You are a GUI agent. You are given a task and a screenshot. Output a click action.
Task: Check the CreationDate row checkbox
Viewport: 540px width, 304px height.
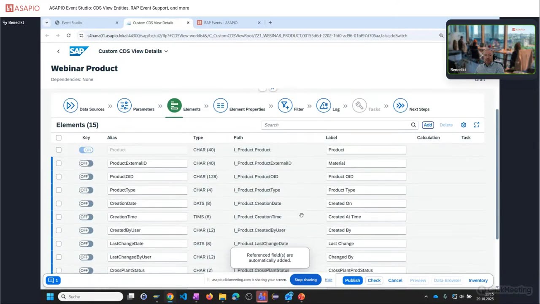[59, 204]
